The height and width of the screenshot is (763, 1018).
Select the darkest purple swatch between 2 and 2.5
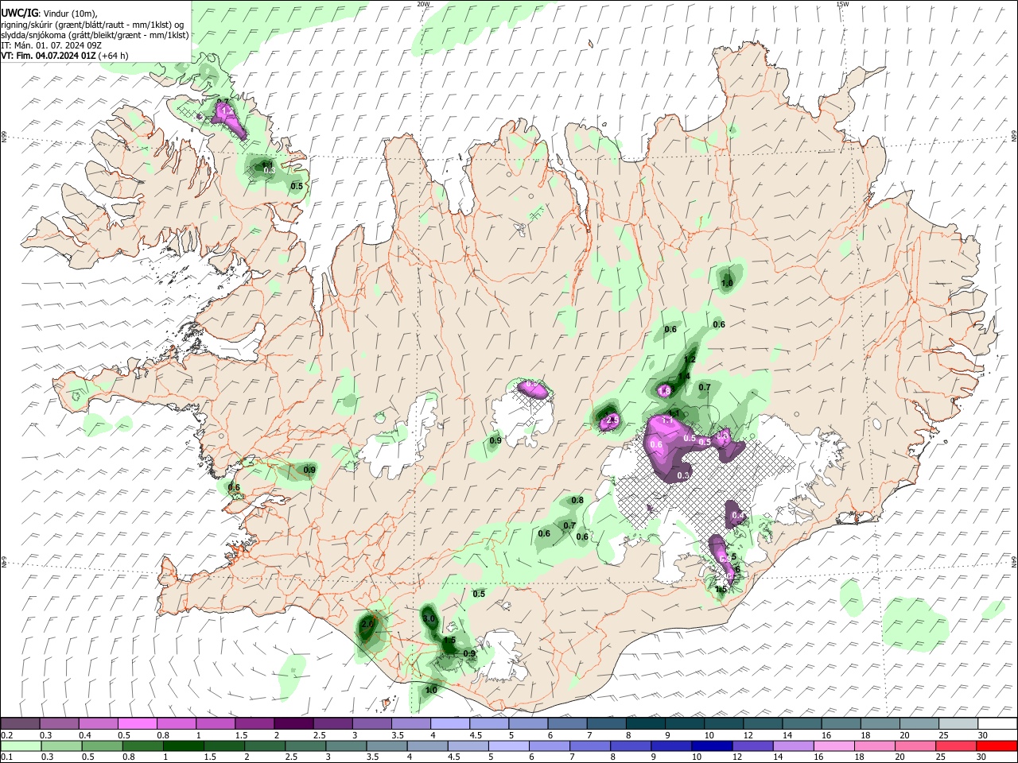293,724
